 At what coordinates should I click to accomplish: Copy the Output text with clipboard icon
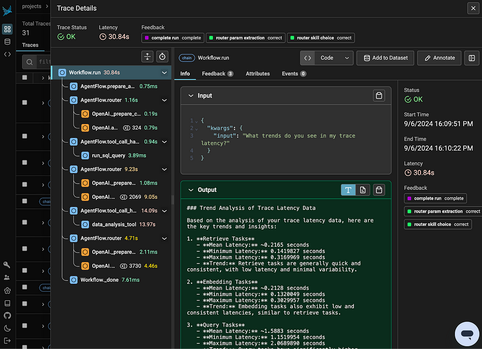pyautogui.click(x=379, y=190)
